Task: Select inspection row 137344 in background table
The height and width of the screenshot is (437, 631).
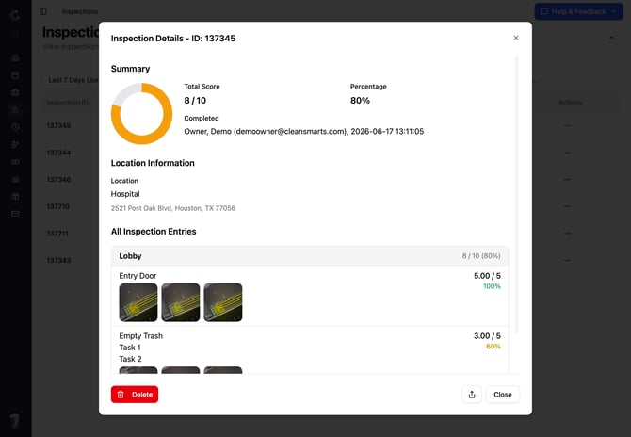Action: [58, 153]
